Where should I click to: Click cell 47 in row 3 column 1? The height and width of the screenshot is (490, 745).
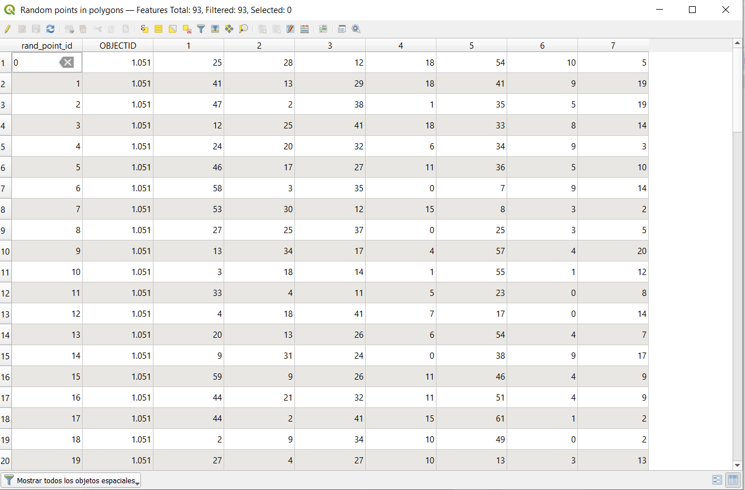point(189,105)
